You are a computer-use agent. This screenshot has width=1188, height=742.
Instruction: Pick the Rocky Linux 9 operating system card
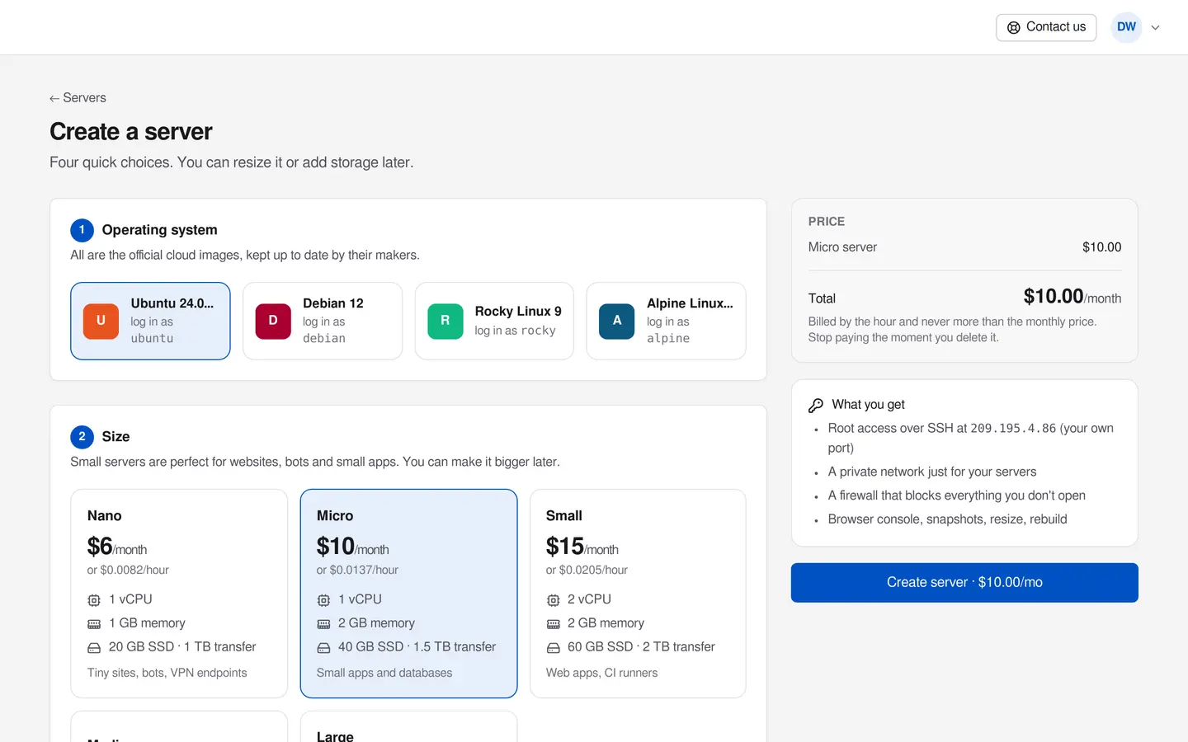(494, 321)
